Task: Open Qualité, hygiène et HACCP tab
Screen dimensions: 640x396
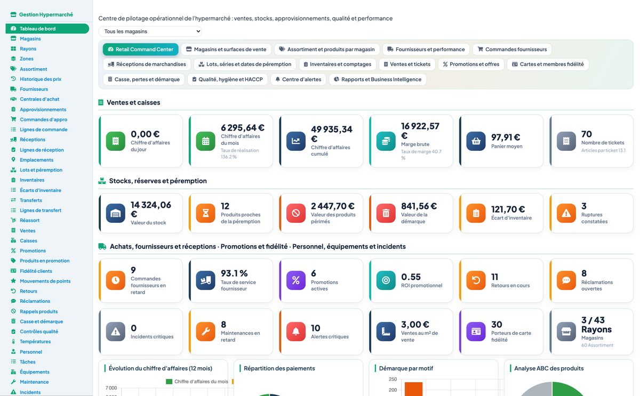Action: pyautogui.click(x=228, y=79)
